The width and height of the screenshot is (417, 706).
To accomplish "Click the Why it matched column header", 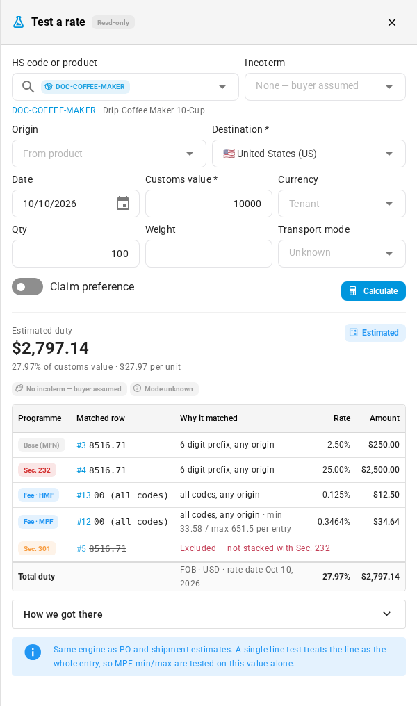I will click(x=208, y=418).
